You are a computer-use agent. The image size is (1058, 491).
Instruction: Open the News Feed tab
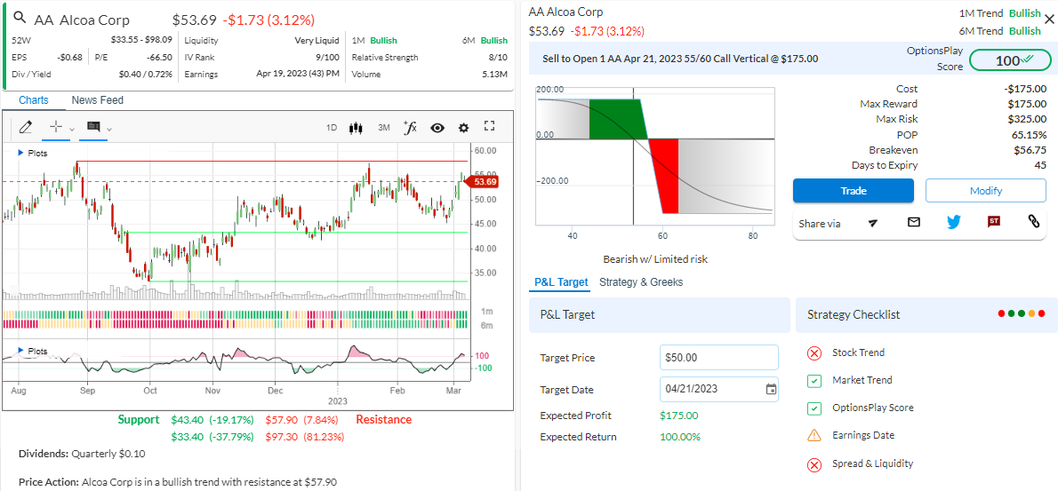coord(98,100)
